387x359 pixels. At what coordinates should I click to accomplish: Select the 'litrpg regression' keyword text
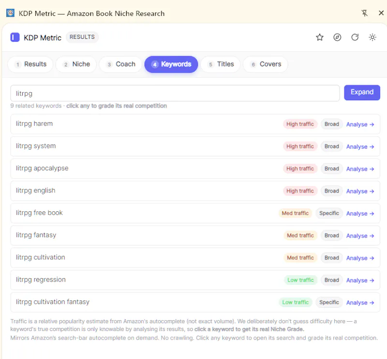click(41, 280)
